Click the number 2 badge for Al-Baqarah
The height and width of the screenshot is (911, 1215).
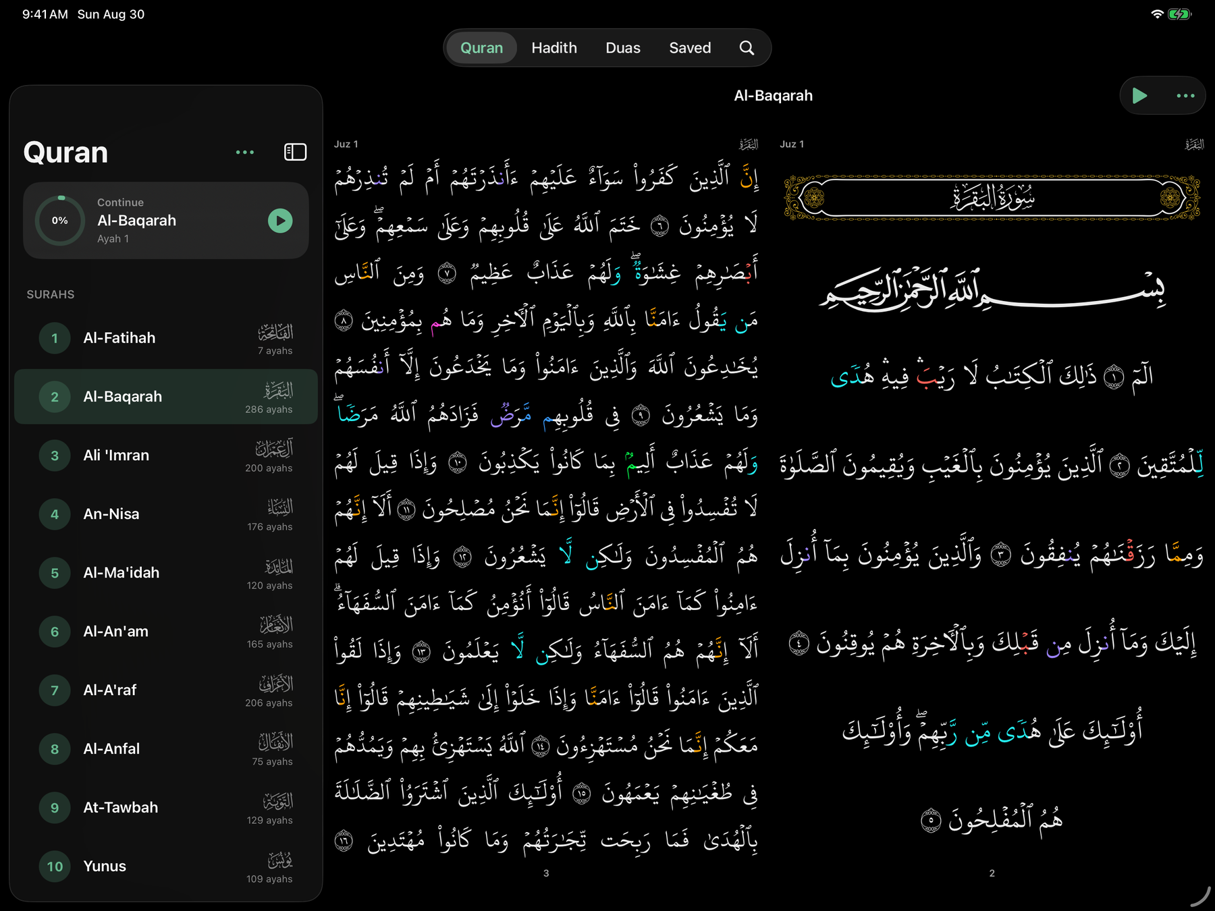[55, 397]
